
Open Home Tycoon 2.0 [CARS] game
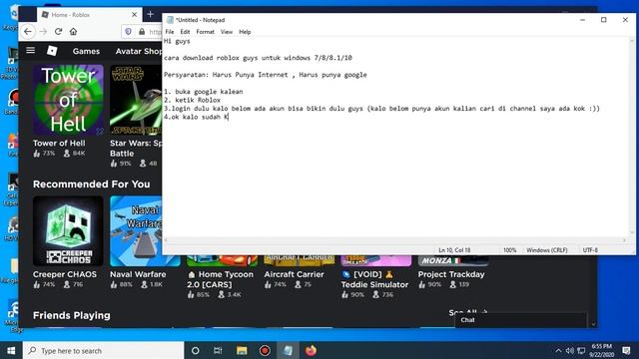pyautogui.click(x=220, y=279)
